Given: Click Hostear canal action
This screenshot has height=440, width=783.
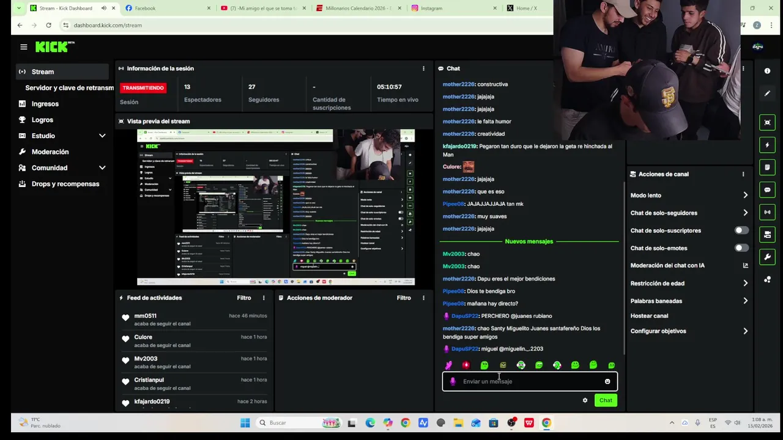Looking at the screenshot, I should click(649, 316).
